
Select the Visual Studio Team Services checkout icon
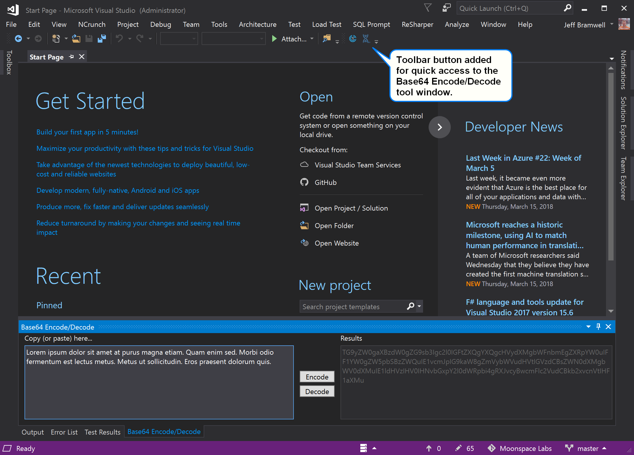[304, 165]
